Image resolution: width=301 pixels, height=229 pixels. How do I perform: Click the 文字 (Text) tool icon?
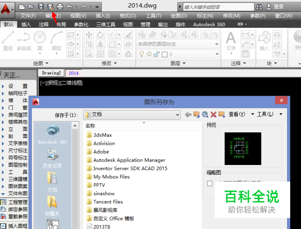pyautogui.click(x=231, y=41)
